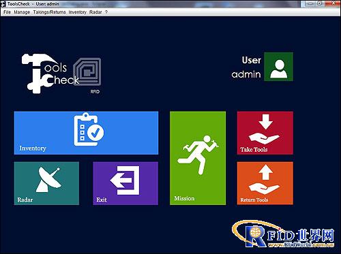Click the purple Exit tile

(125, 183)
